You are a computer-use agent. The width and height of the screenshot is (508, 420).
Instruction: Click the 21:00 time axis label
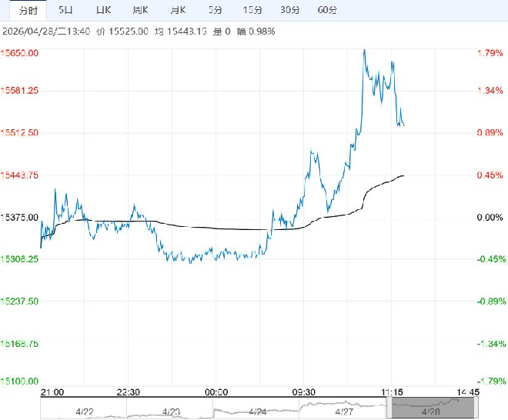52,392
